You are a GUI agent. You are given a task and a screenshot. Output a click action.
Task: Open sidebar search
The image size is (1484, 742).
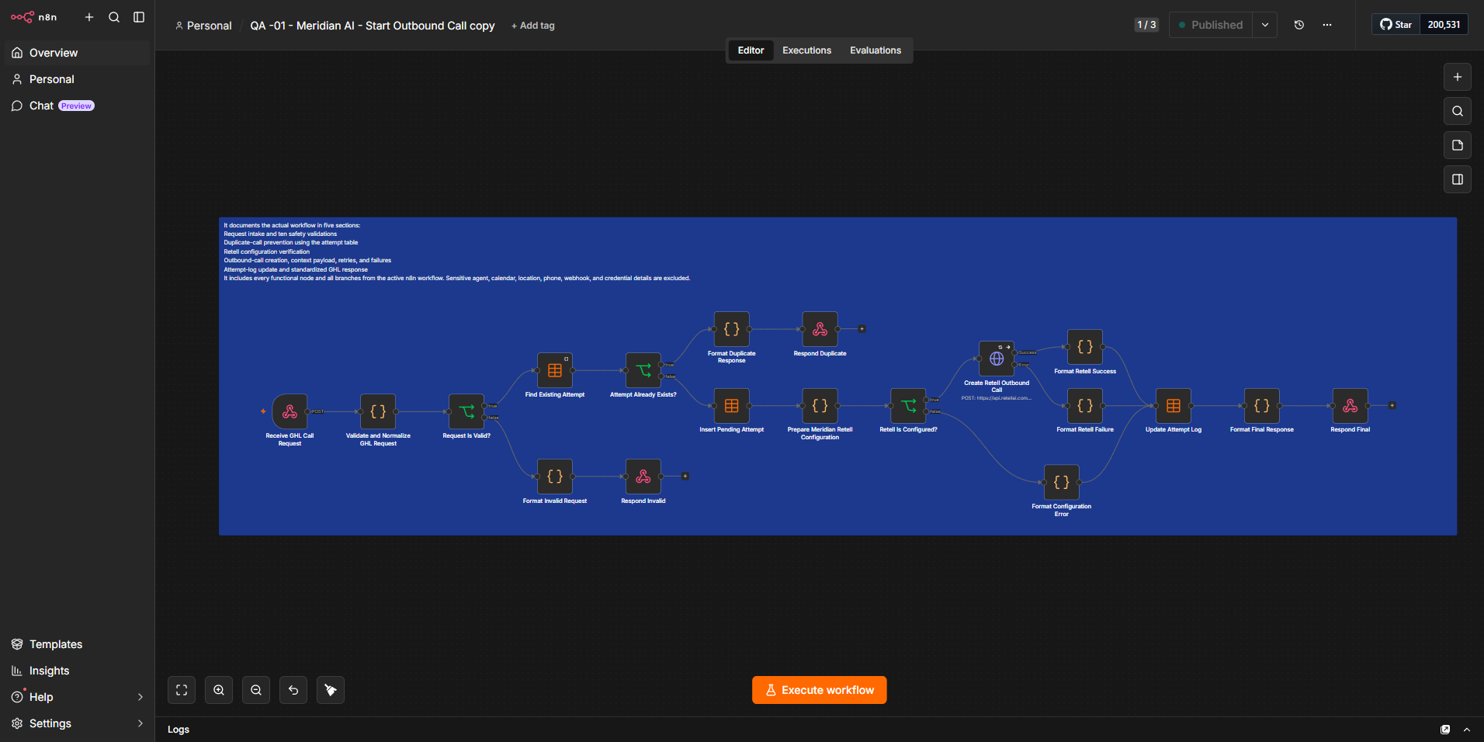114,17
